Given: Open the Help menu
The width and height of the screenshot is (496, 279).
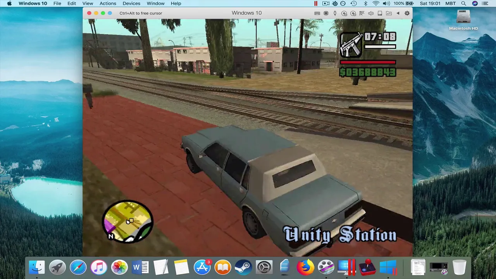Looking at the screenshot, I should click(x=176, y=3).
